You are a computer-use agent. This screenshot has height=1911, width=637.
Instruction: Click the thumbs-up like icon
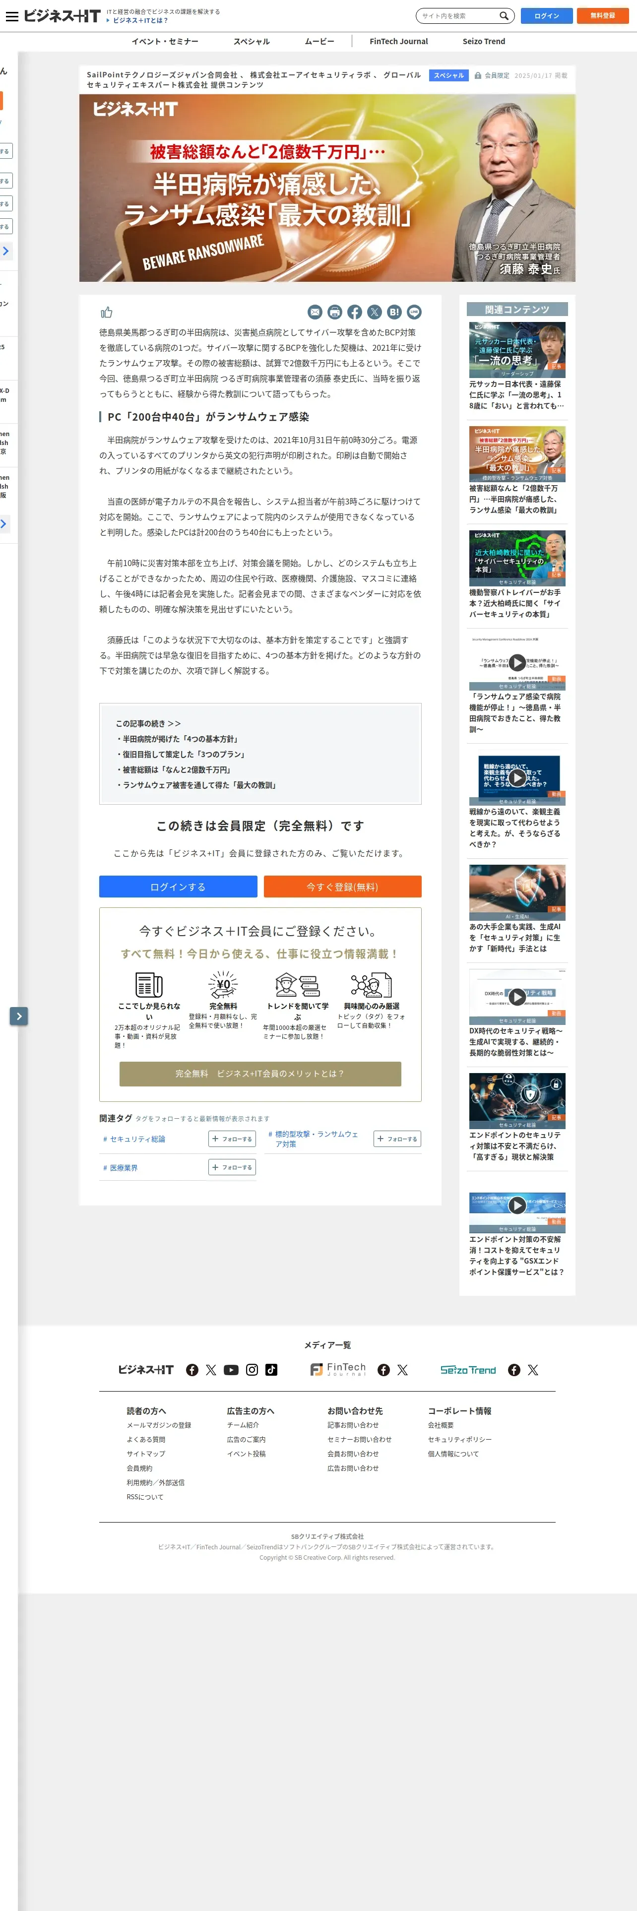107,313
